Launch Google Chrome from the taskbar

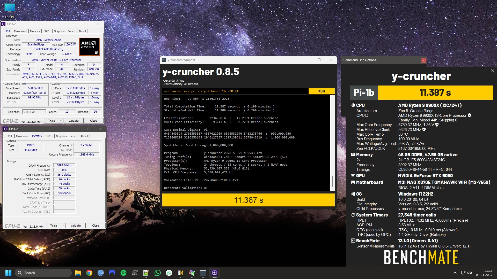(89, 273)
